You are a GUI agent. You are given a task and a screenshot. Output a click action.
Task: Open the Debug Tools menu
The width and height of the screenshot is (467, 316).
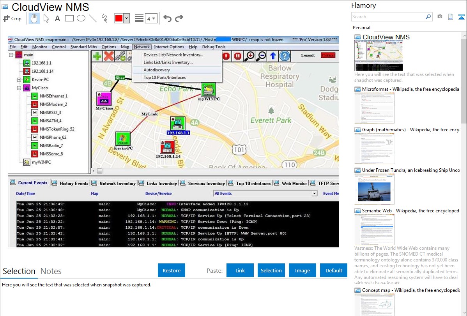tap(214, 47)
